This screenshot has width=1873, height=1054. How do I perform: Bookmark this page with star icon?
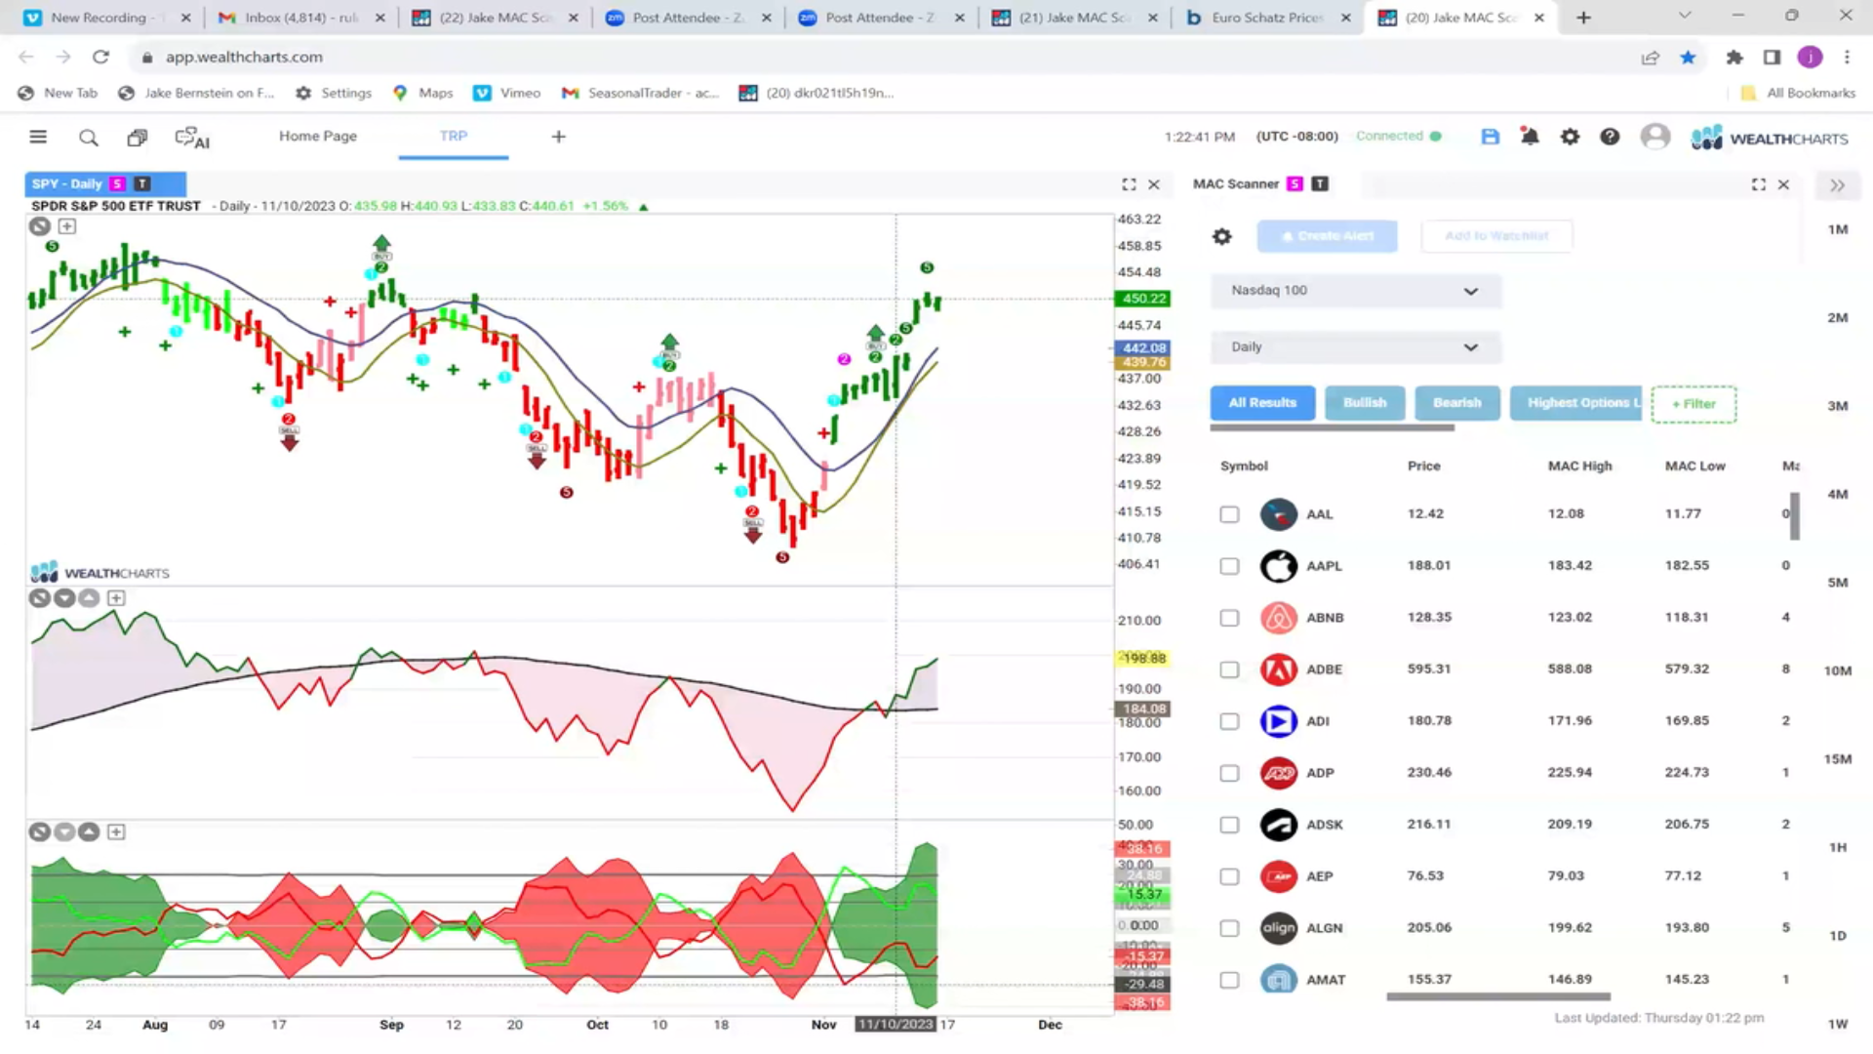[1688, 58]
